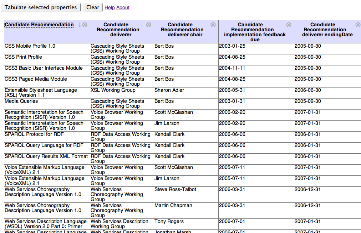Click the implementation feedback due header text
This screenshot has height=233, width=361.
(255, 32)
